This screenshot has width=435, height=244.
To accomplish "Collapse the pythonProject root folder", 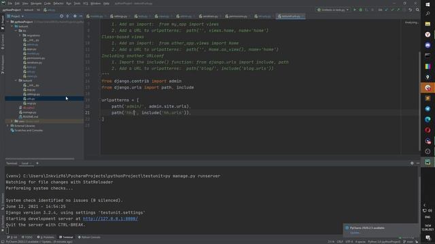I will [x=8, y=22].
